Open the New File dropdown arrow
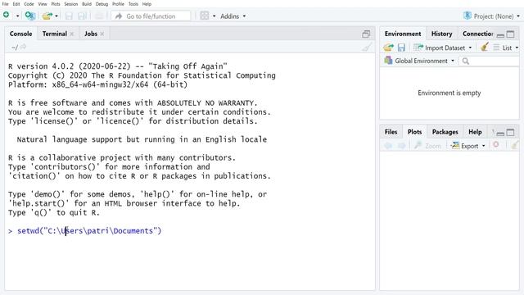This screenshot has height=295, width=524. coord(17,16)
